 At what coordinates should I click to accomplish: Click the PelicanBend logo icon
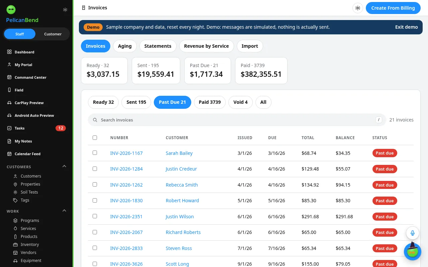click(x=11, y=10)
